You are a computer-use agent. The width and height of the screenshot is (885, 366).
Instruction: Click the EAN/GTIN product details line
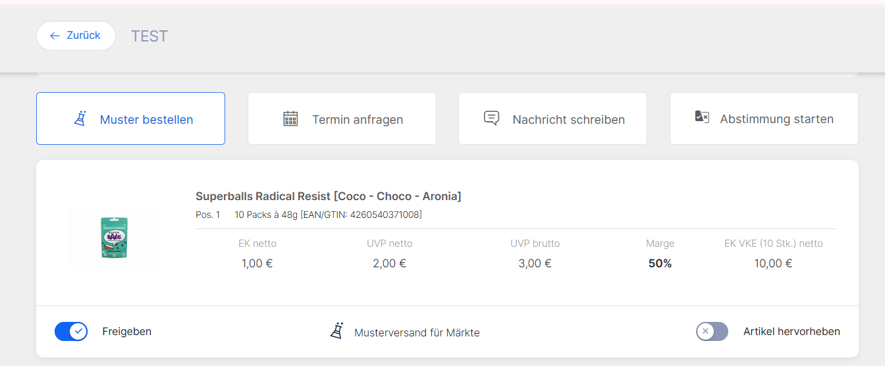tap(328, 215)
